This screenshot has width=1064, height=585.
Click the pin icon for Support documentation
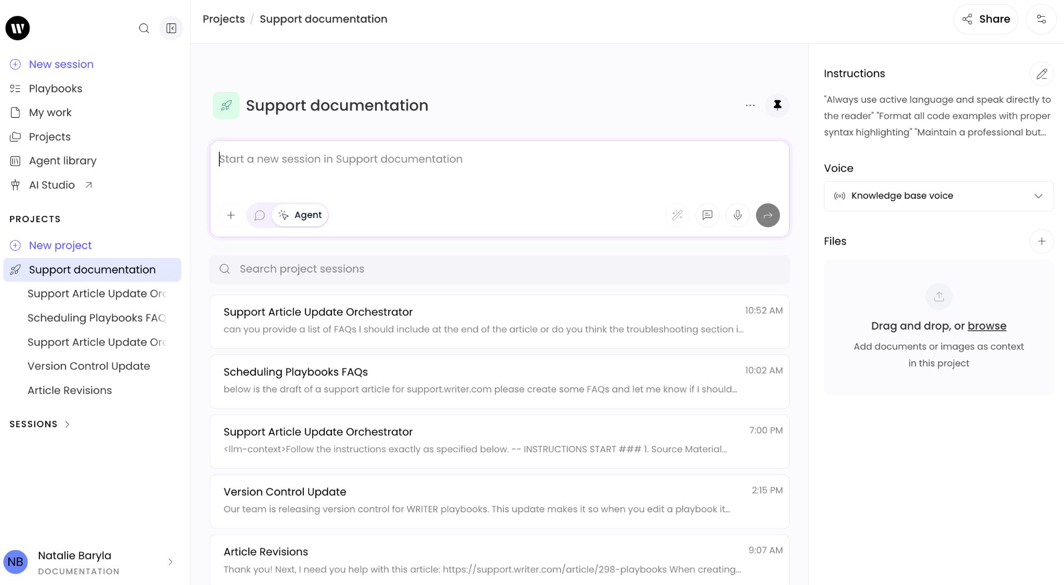pos(777,105)
